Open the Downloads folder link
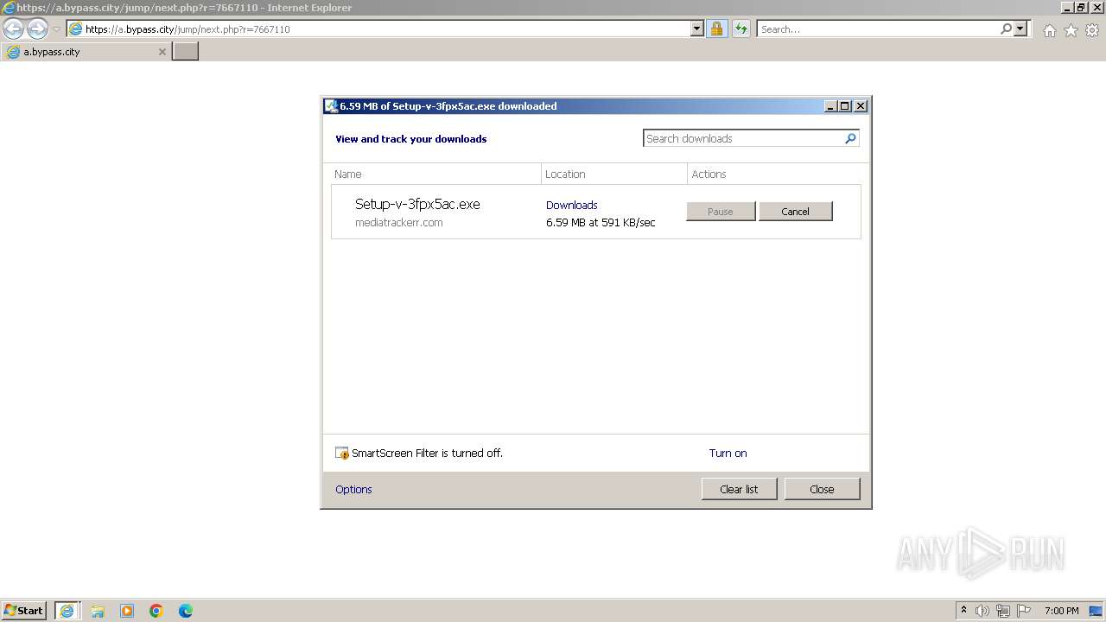This screenshot has width=1106, height=622. click(571, 205)
